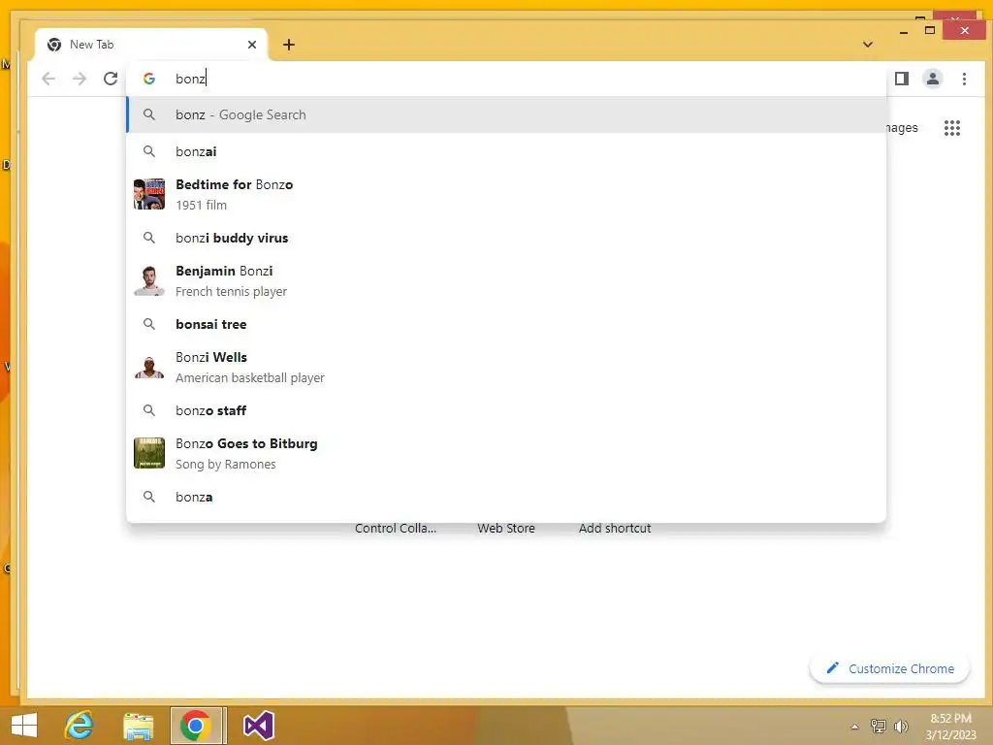Click the volume speaker tray icon
The image size is (993, 745).
click(x=901, y=727)
